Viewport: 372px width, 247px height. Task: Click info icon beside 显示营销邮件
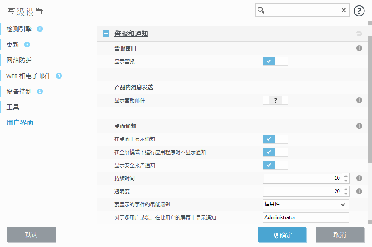point(359,100)
